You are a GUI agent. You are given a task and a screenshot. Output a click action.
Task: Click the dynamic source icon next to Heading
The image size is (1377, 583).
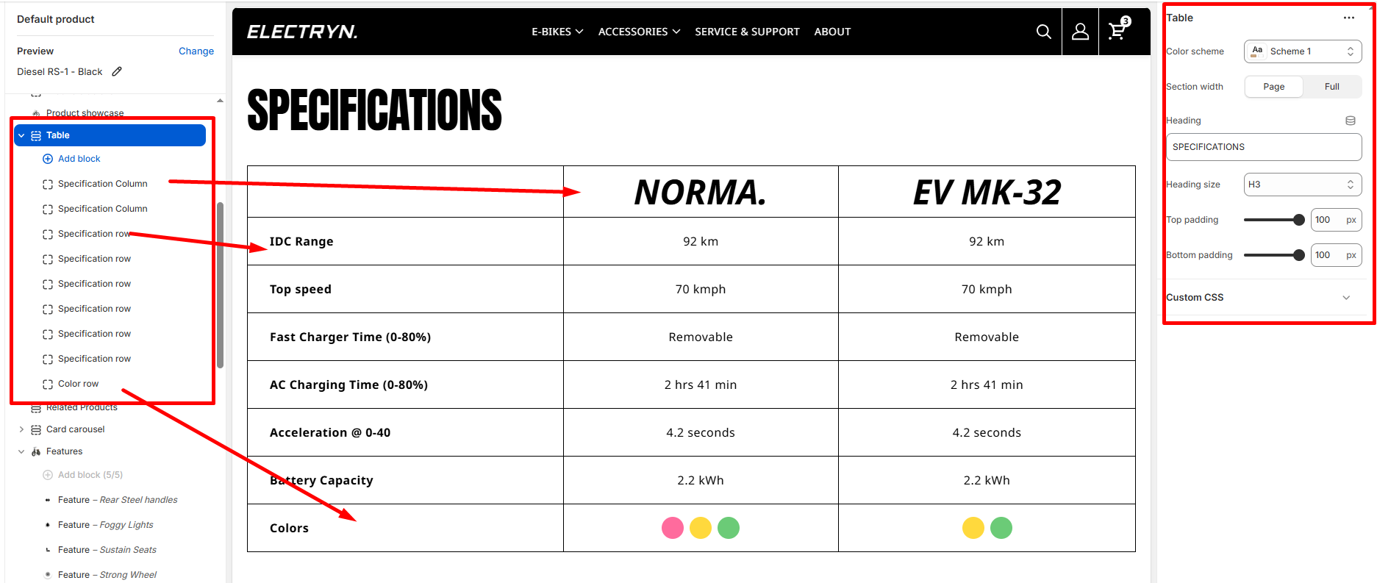[1350, 121]
